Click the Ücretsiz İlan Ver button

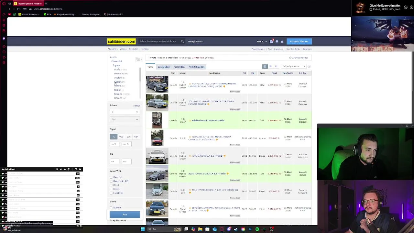[x=299, y=41]
